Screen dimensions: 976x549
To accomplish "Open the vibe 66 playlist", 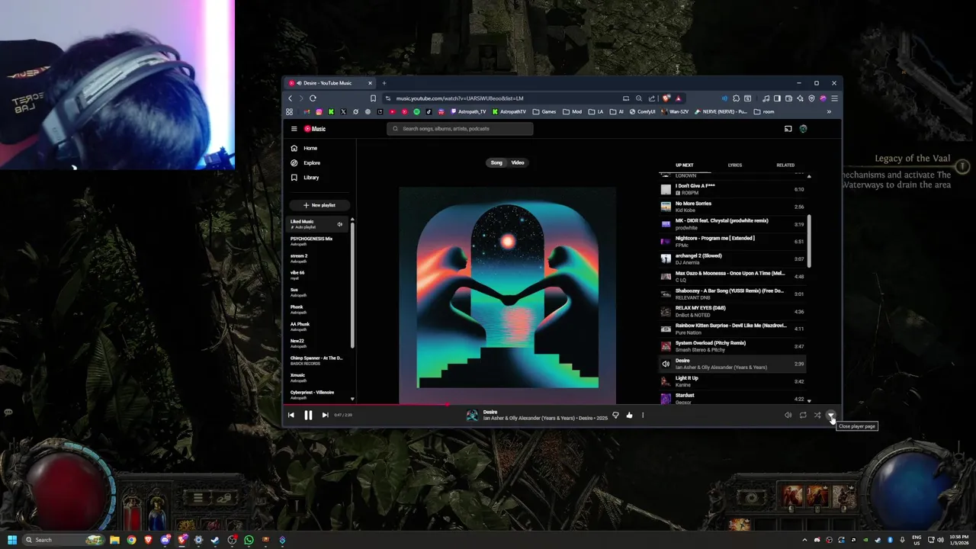I will coord(318,275).
